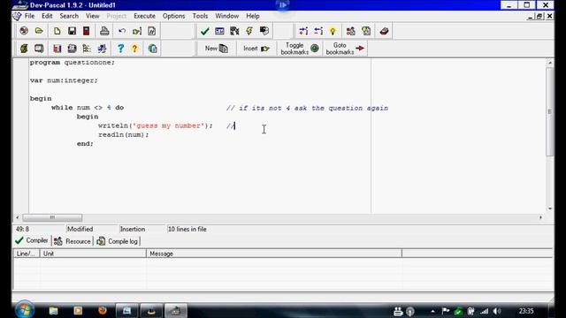This screenshot has height=318, width=566.
Task: Show hidden tray icons arrow
Action: click(432, 311)
